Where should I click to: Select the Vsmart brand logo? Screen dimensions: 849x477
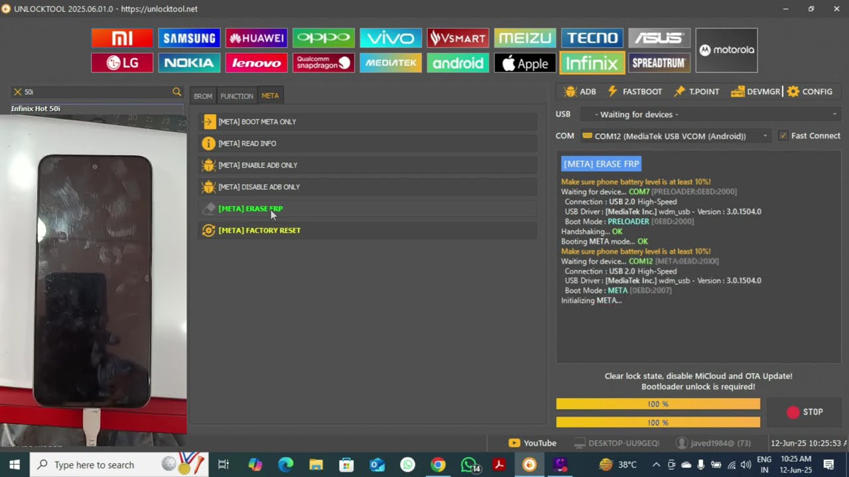[x=458, y=38]
